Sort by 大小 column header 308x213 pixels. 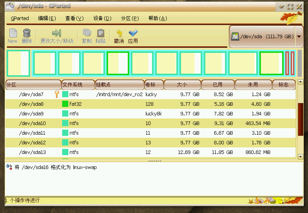183,85
